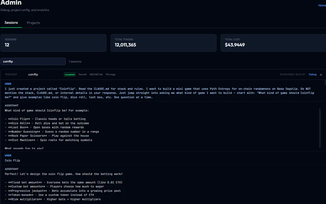
Task: Open Debug for the coinflip session
Action: pos(312,74)
